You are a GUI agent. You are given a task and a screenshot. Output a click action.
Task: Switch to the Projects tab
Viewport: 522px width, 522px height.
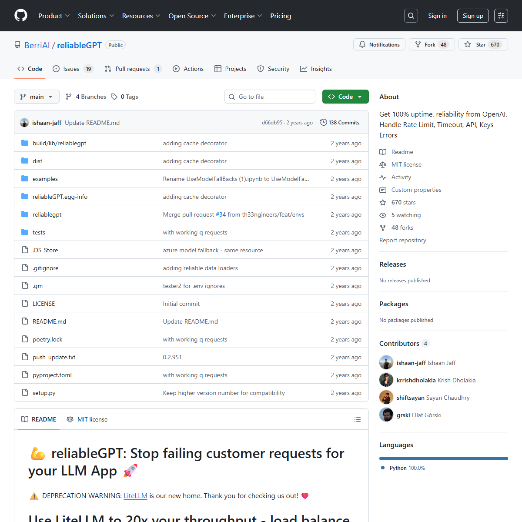point(230,69)
